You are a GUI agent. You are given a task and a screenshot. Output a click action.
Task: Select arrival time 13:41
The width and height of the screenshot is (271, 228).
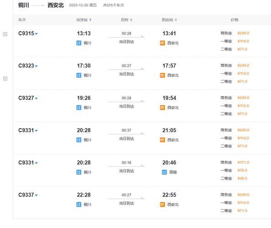pos(169,33)
